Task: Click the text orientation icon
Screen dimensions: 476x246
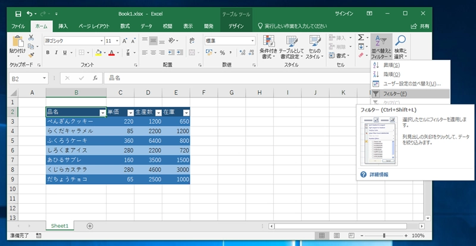Action: click(172, 40)
